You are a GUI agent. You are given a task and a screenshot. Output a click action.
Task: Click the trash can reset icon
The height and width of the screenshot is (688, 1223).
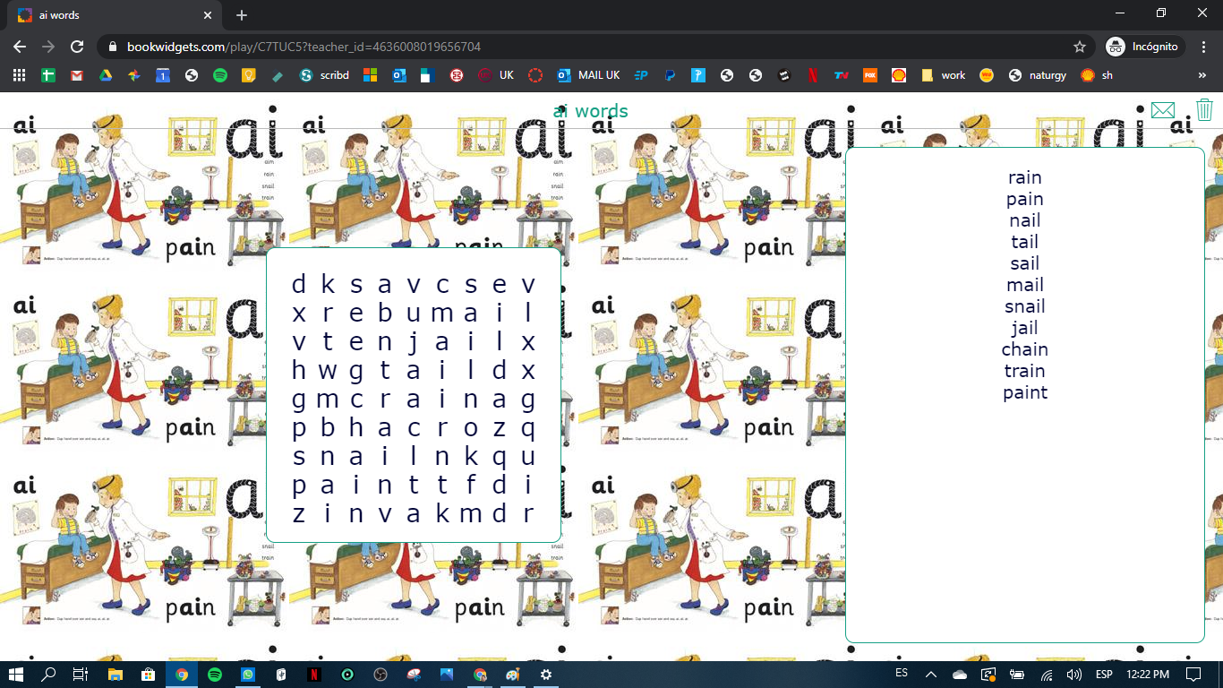[x=1204, y=109]
